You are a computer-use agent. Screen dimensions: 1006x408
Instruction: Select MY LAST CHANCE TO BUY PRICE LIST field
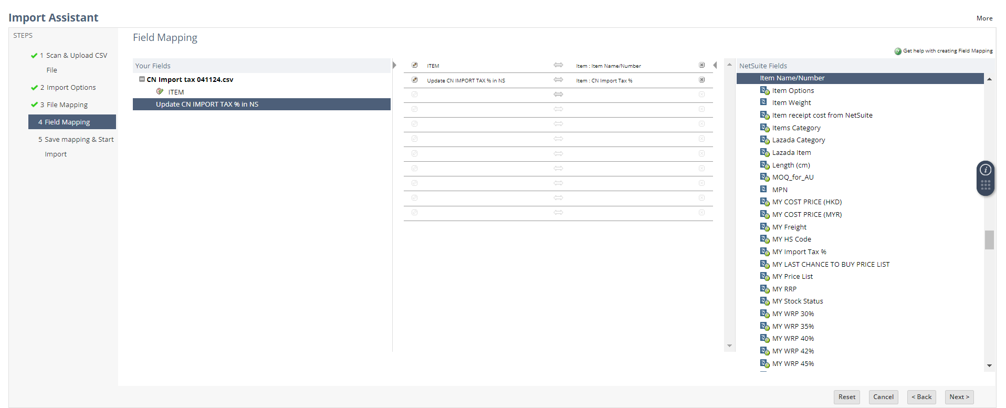tap(831, 264)
